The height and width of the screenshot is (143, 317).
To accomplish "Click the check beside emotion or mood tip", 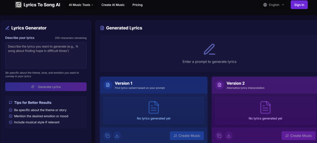I will 11,116.
